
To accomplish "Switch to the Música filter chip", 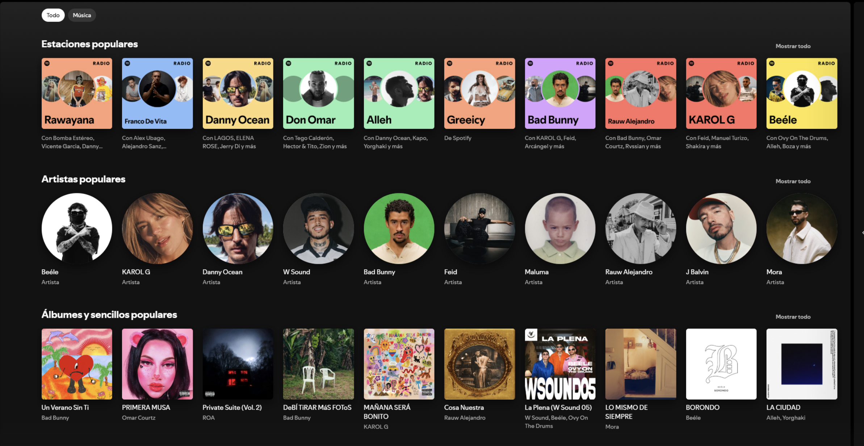I will [82, 15].
